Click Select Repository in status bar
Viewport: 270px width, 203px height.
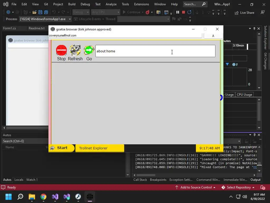coord(238,187)
